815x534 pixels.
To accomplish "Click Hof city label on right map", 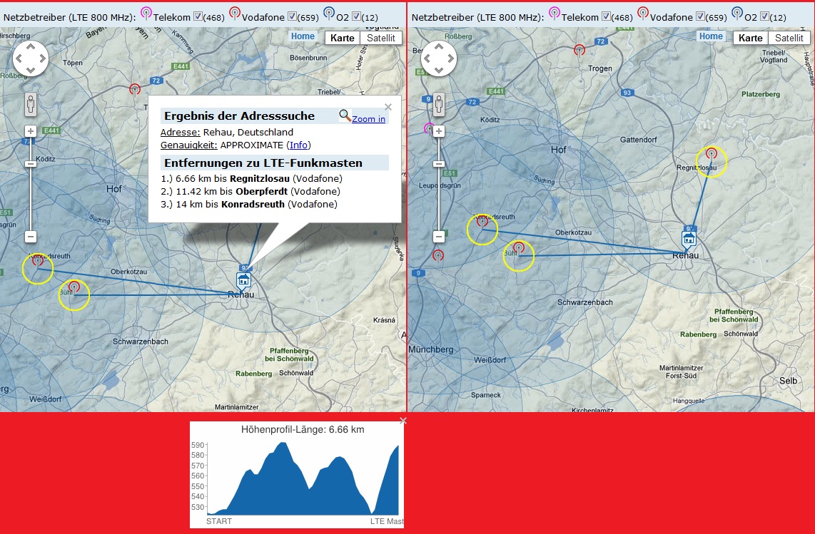I will click(558, 150).
